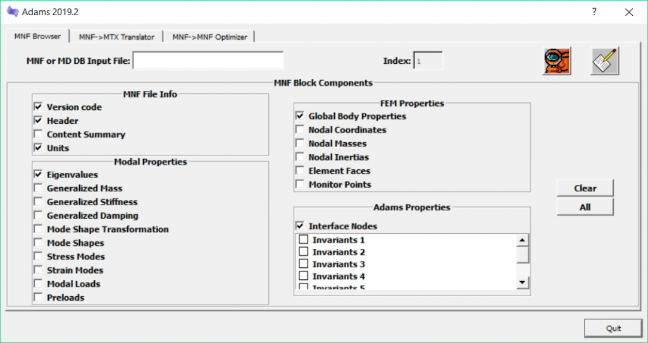
Task: Check Invariants 2 in the list
Action: point(304,252)
